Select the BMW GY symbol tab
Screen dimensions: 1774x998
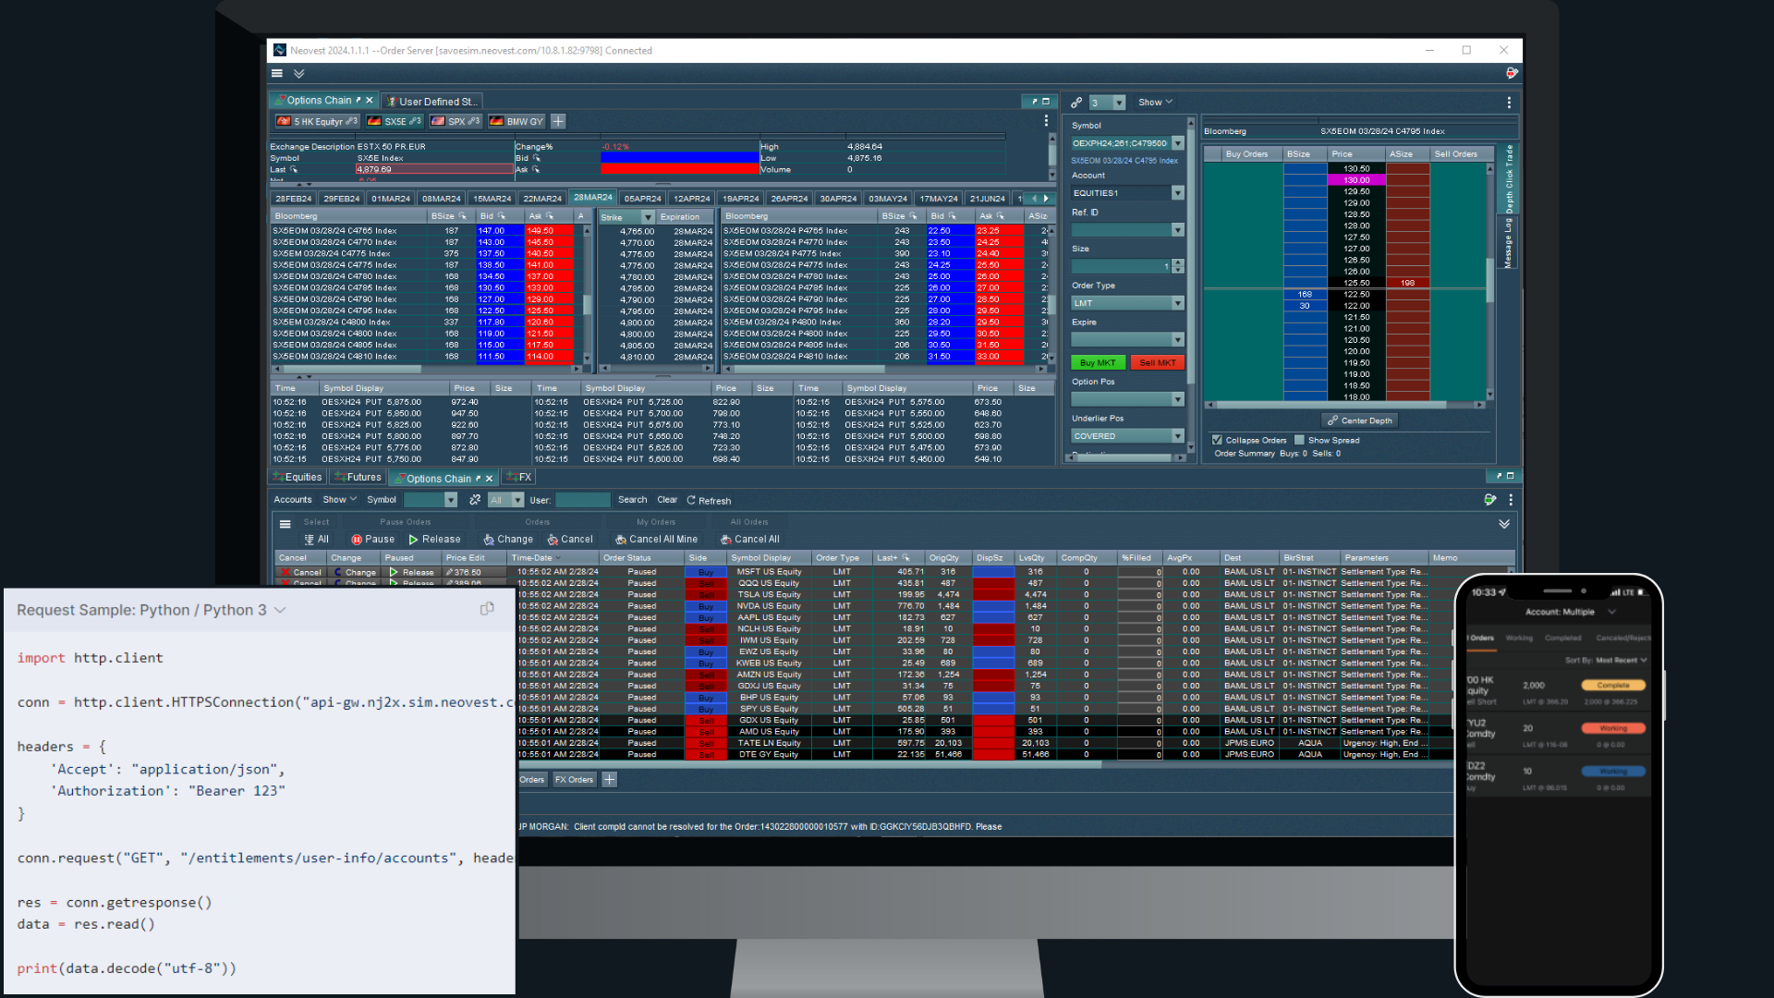(x=516, y=121)
